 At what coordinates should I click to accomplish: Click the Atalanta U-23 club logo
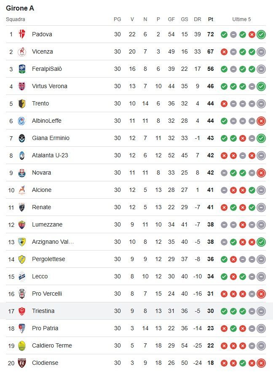[x=22, y=155]
